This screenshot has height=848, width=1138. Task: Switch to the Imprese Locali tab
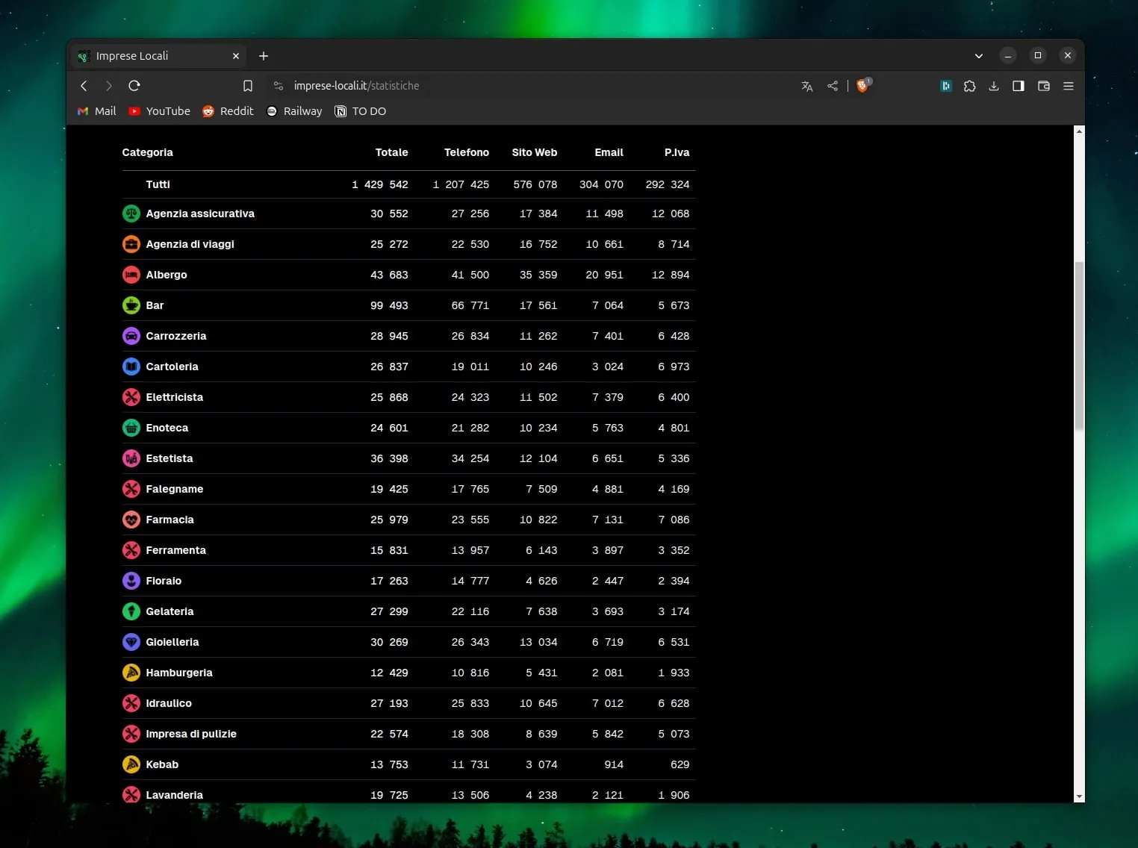[149, 55]
